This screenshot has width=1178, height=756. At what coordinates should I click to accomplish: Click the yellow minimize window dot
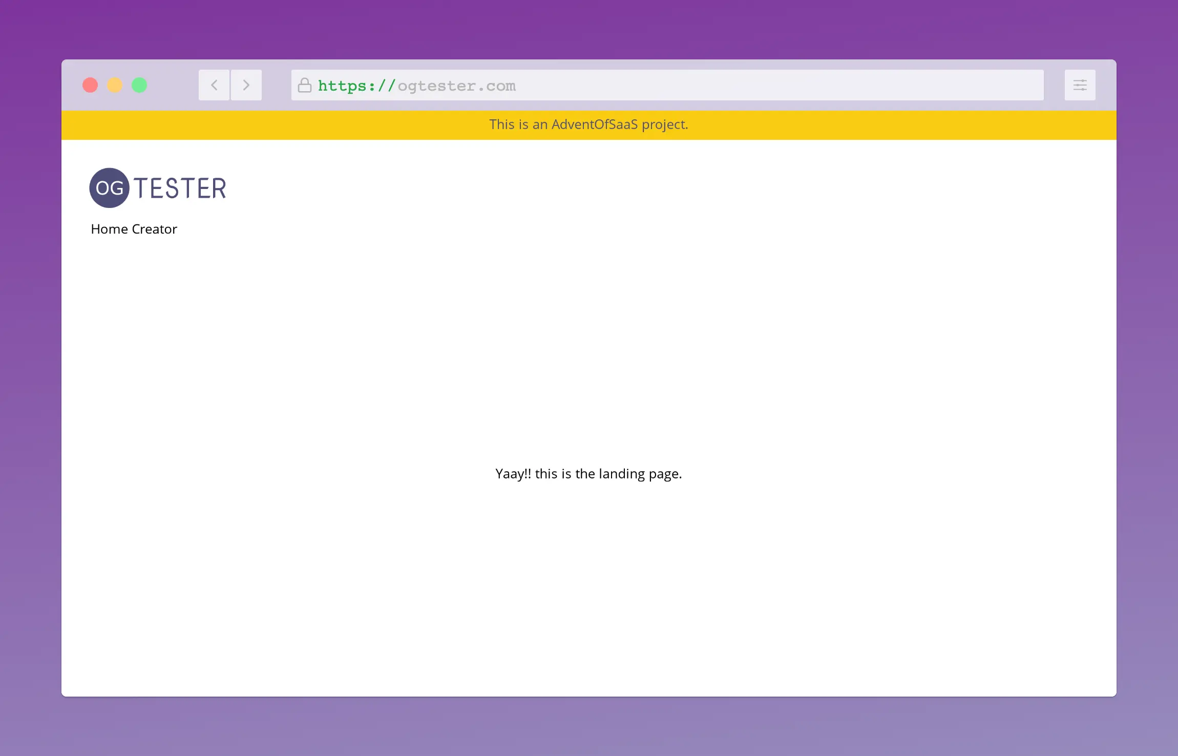click(115, 85)
